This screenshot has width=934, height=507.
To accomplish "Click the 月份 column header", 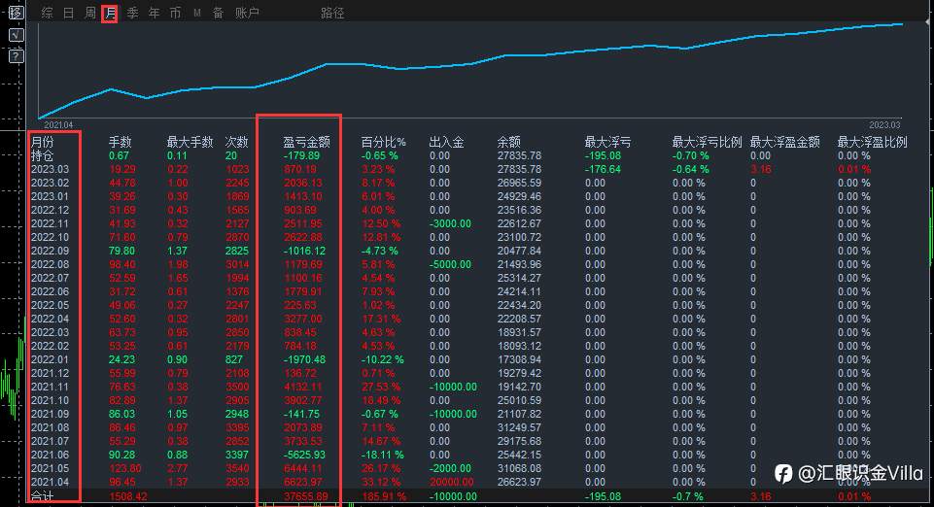I will click(43, 142).
